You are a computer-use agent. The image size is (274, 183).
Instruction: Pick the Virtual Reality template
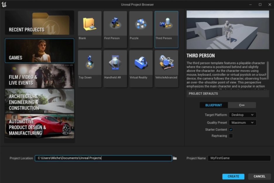(x=141, y=69)
